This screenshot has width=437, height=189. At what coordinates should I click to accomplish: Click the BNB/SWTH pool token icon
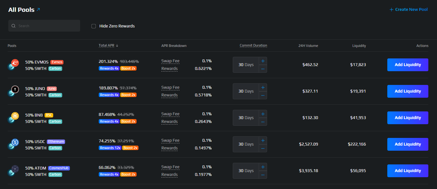[13, 117]
